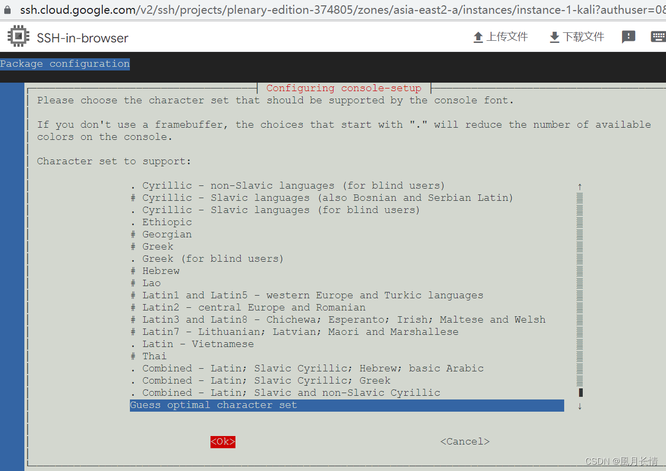The height and width of the screenshot is (471, 666).
Task: Choose the Georgian character set
Action: coord(161,234)
